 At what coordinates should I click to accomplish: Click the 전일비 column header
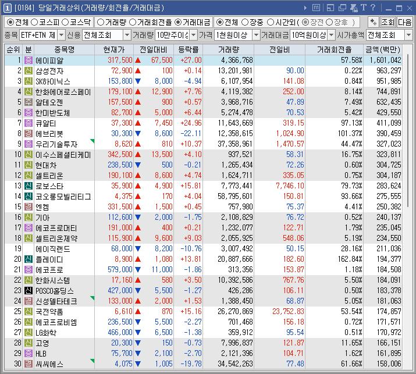280,49
